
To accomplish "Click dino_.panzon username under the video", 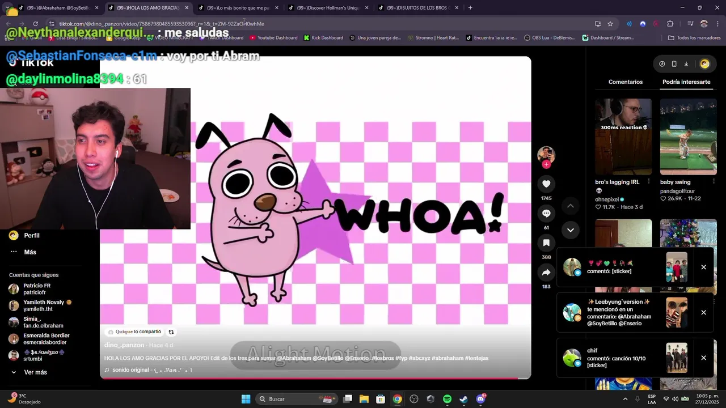I will click(x=124, y=345).
